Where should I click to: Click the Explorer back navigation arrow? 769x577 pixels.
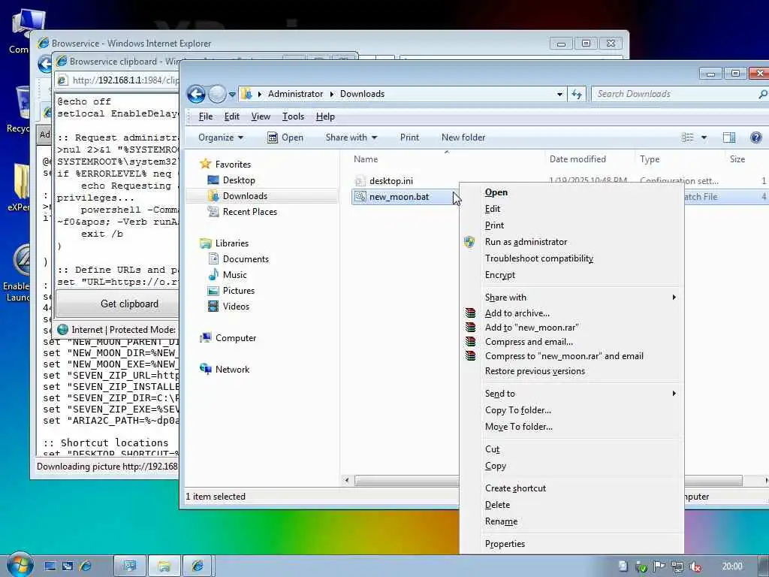[196, 94]
